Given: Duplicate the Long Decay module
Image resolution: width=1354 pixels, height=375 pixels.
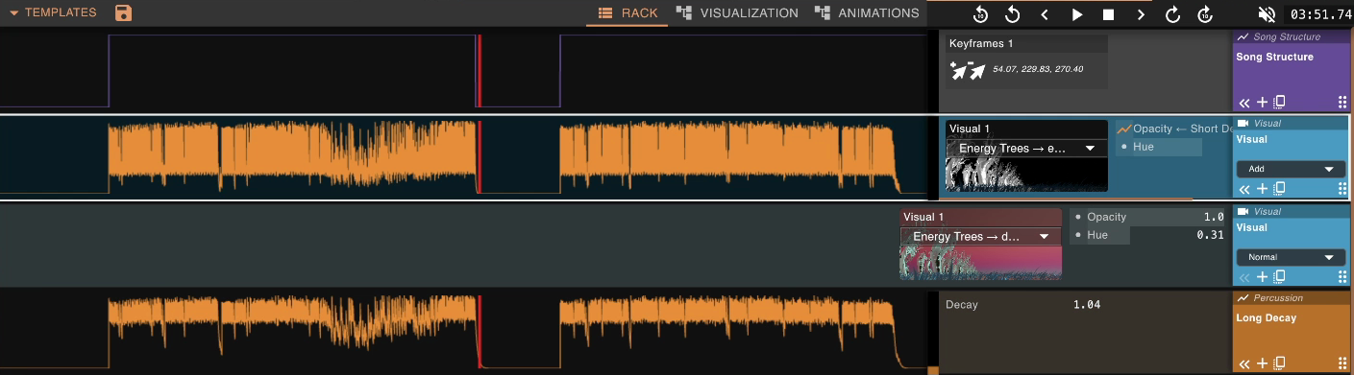Looking at the screenshot, I should point(1279,363).
